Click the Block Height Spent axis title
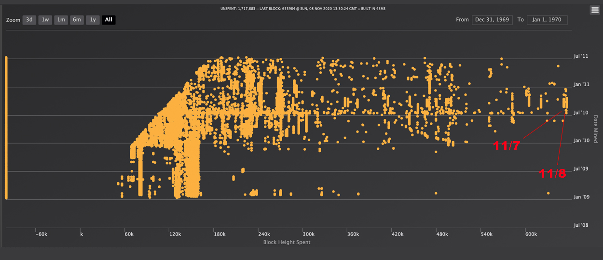The width and height of the screenshot is (603, 260). coord(287,242)
